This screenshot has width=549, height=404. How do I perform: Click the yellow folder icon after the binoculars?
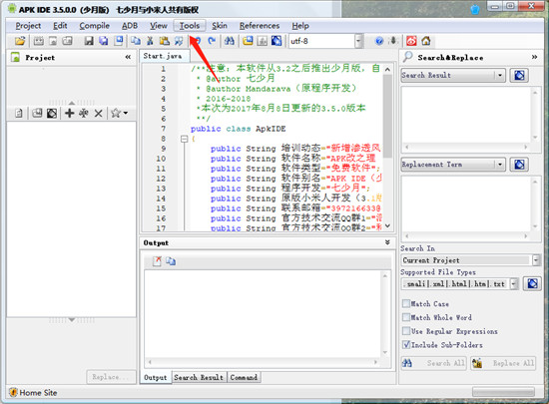pos(248,41)
